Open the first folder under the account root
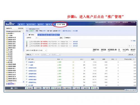Screen dimensions: 140x105 tap(10, 34)
